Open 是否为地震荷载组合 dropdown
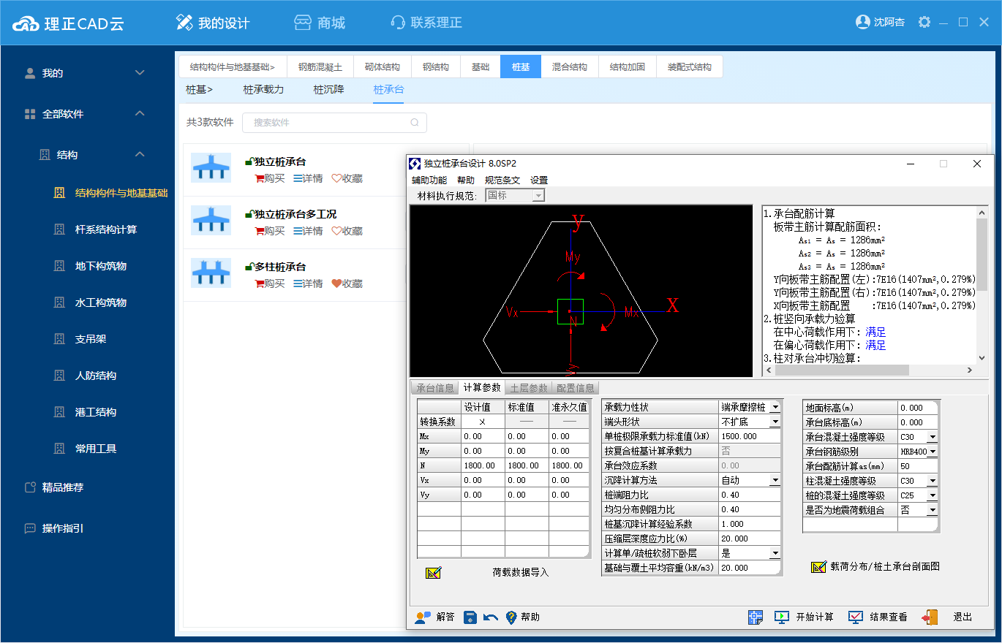This screenshot has height=643, width=1002. tap(932, 510)
